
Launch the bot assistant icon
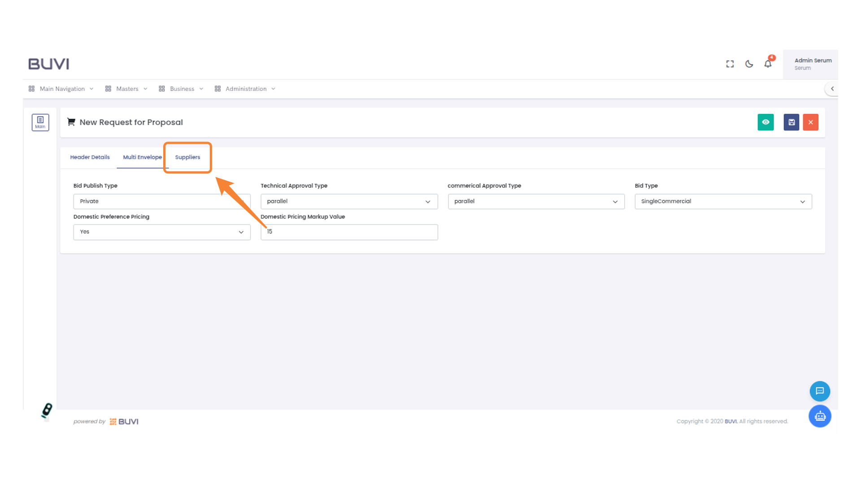coord(820,416)
